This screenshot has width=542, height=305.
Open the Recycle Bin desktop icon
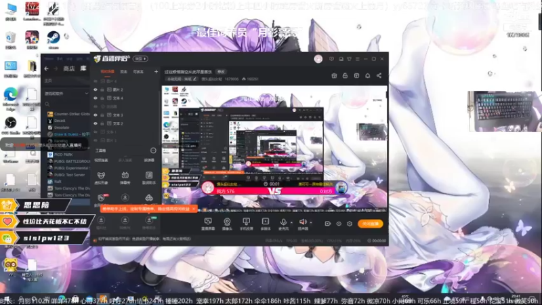[11, 40]
